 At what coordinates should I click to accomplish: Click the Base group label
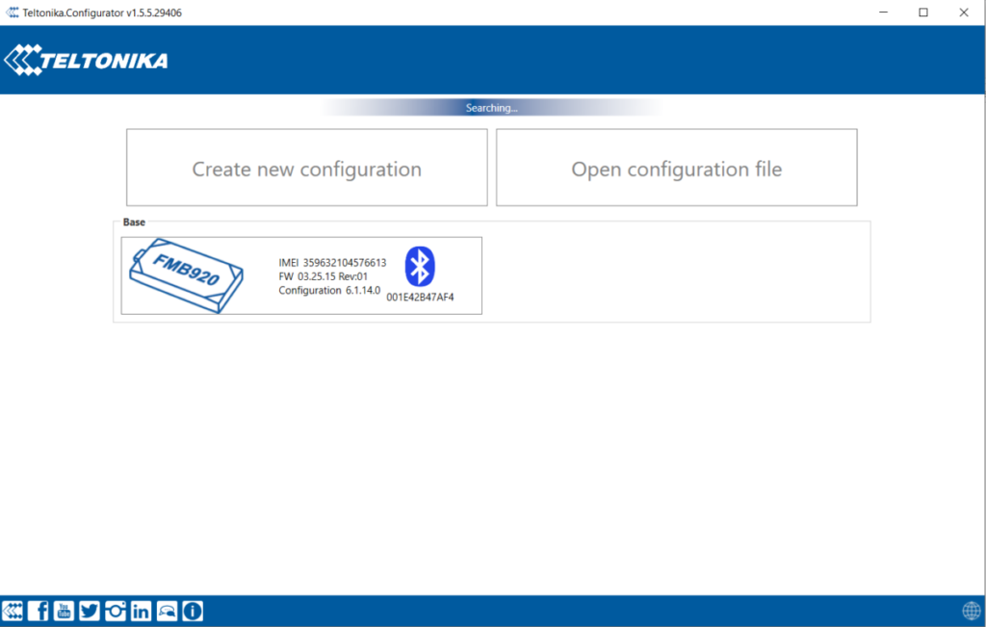pyautogui.click(x=134, y=222)
